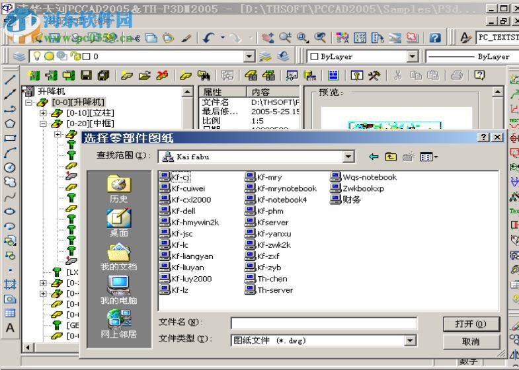Select the Wqs-notebook computer
This screenshot has width=519, height=370.
pyautogui.click(x=364, y=177)
